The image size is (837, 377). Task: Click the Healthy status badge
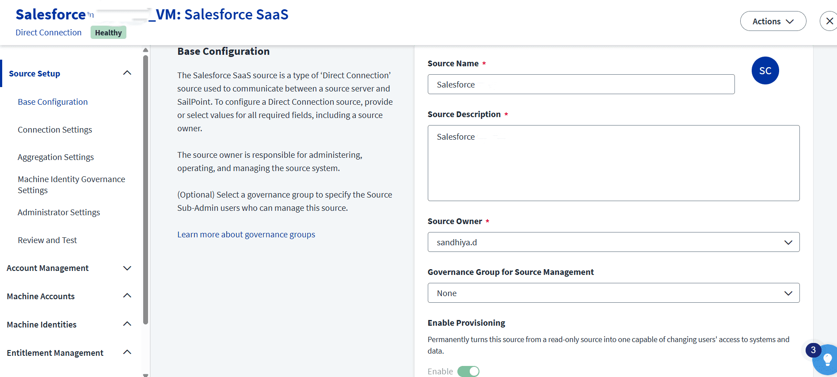(x=108, y=32)
